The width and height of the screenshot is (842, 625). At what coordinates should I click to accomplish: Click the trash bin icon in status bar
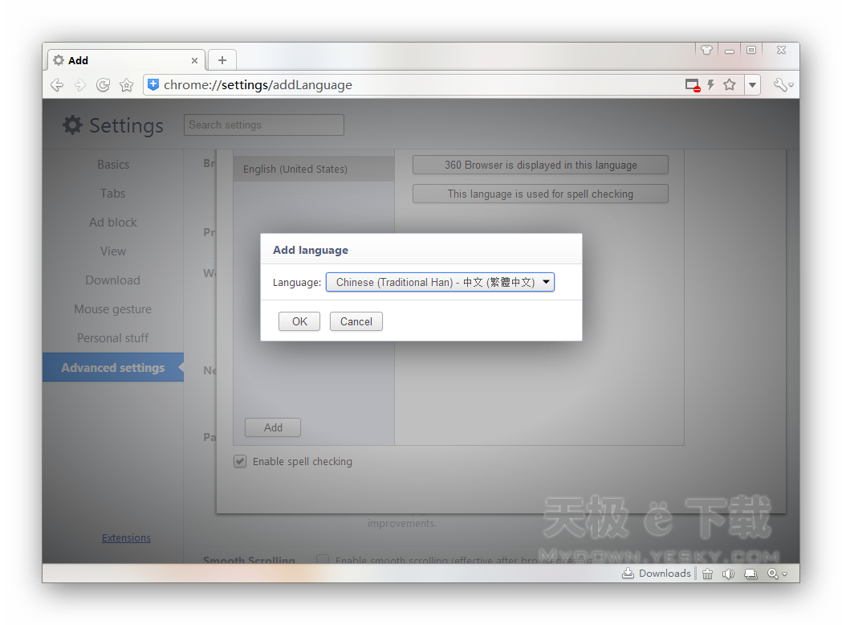[707, 574]
